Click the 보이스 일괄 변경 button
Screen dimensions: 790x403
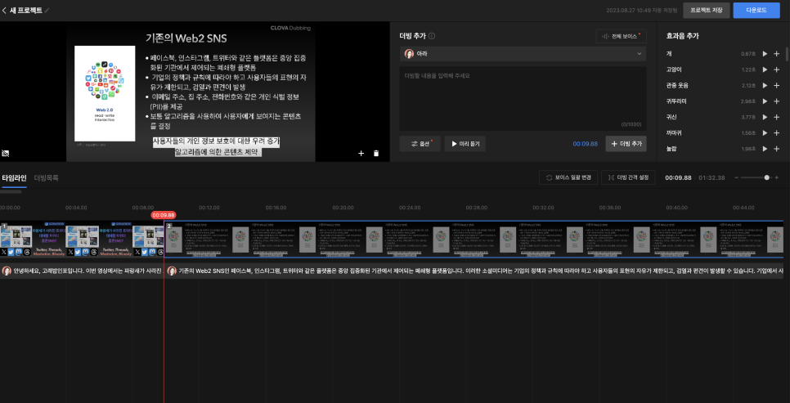coord(568,177)
